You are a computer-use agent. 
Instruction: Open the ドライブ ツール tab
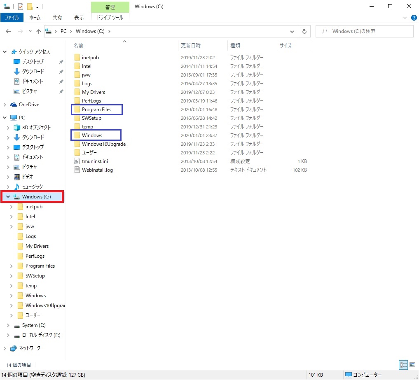pyautogui.click(x=110, y=18)
